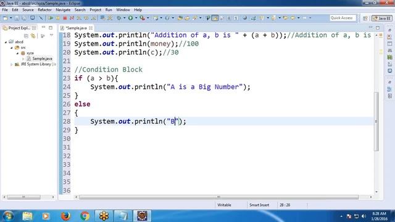Open the Next Annotation dropdown arrow
Image resolution: width=395 pixels, height=222 pixels.
click(x=268, y=18)
